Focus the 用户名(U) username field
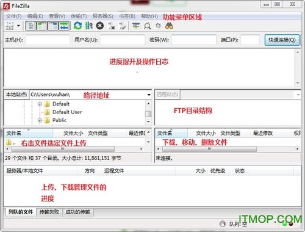 tap(123, 40)
